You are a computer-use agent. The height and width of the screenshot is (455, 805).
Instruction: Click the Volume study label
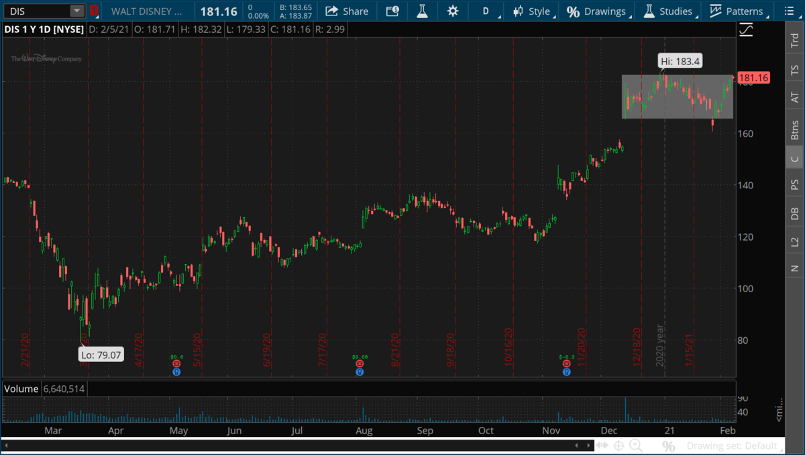point(22,389)
